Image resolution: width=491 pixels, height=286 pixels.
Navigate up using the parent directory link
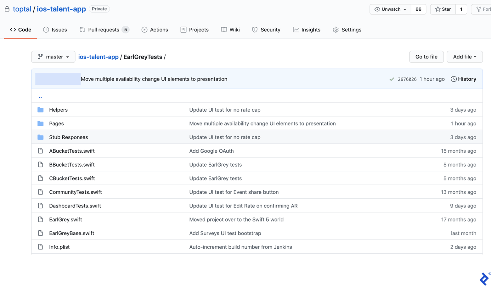40,96
